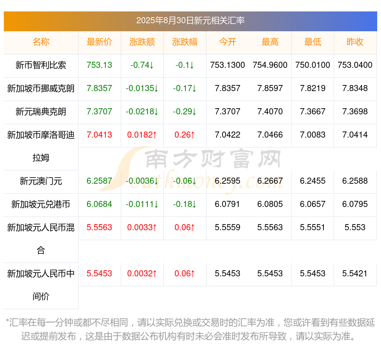381x348 pixels.
Task: Click the 7.0414 previous close value
Action: point(355,135)
